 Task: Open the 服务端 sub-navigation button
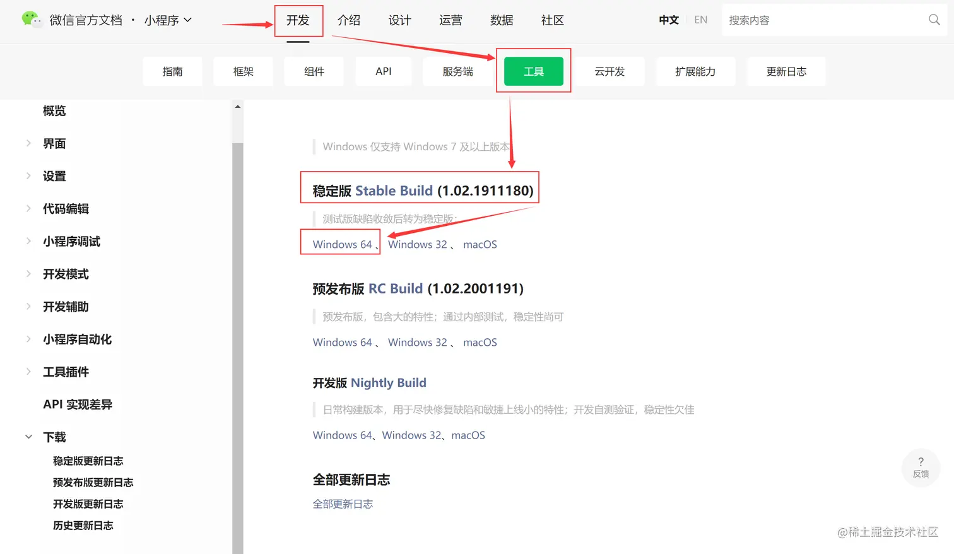pos(458,71)
